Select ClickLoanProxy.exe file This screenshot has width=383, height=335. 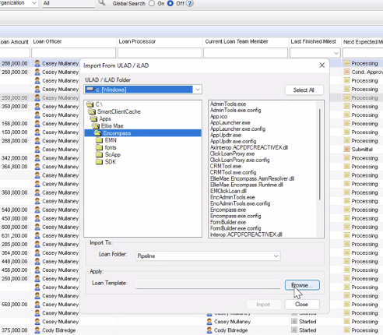point(232,153)
